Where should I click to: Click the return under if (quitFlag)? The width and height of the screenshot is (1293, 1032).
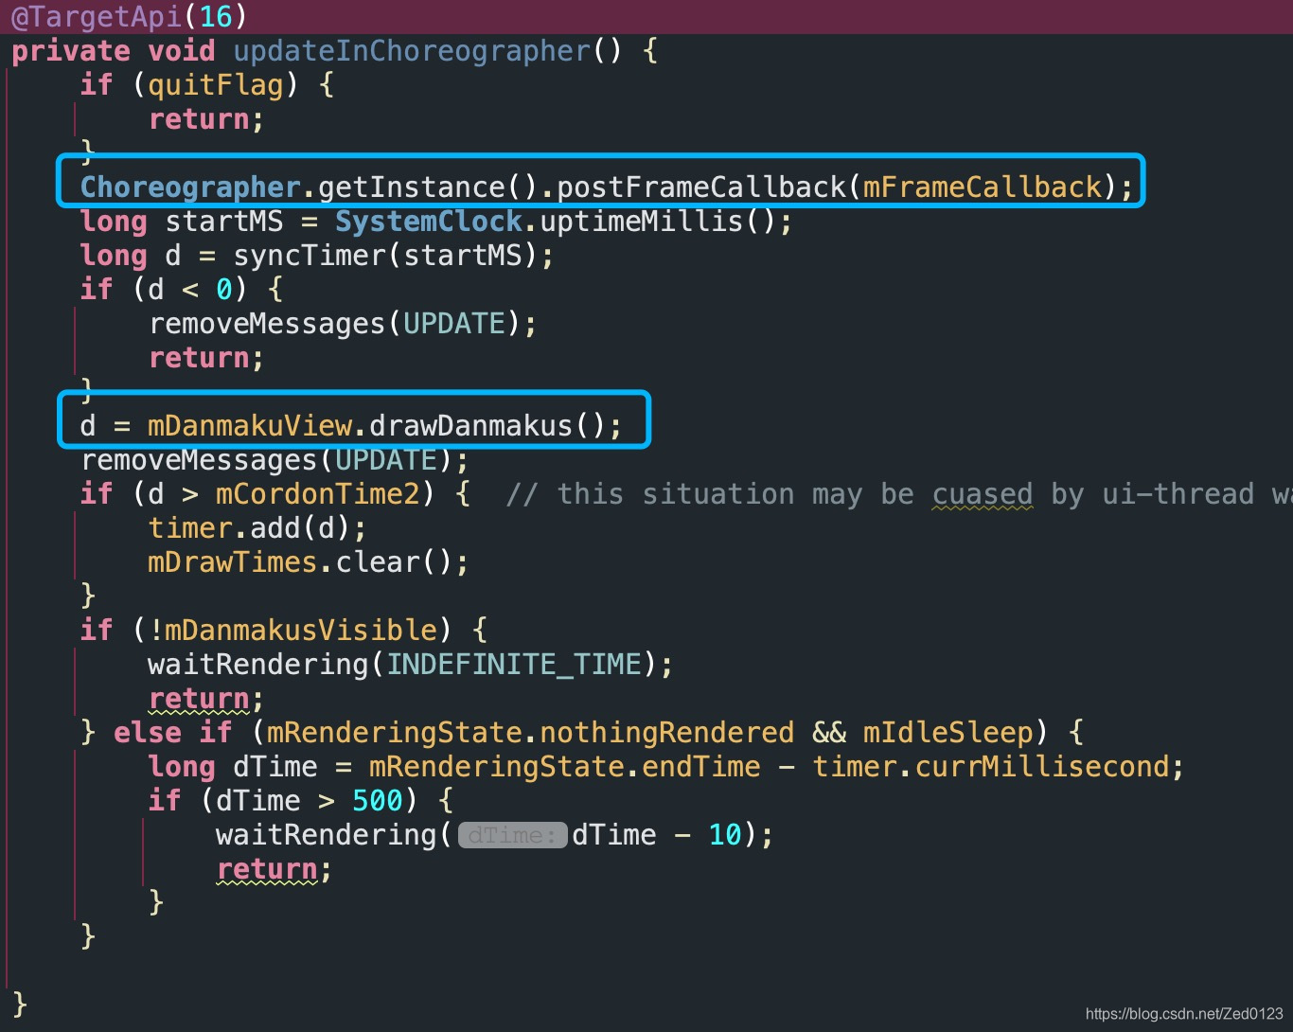coord(199,119)
